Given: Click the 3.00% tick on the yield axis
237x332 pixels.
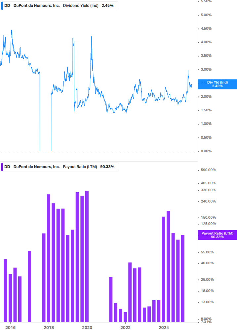Looking at the screenshot, I should pos(206,69).
